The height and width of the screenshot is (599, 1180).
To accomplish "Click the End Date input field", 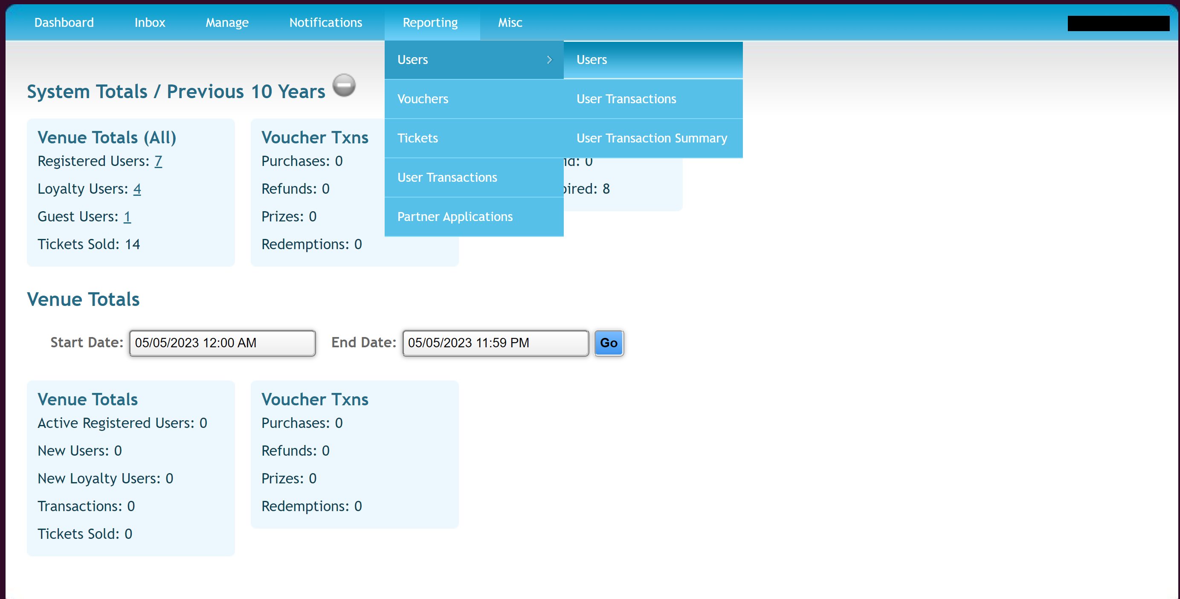I will [x=495, y=343].
